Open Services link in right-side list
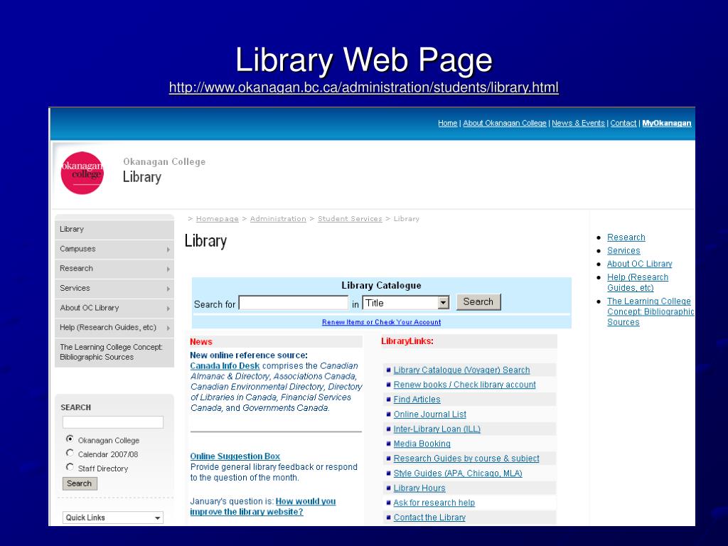The width and height of the screenshot is (728, 546). [623, 251]
